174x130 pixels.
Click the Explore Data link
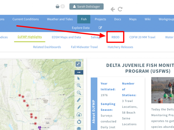point(81,28)
